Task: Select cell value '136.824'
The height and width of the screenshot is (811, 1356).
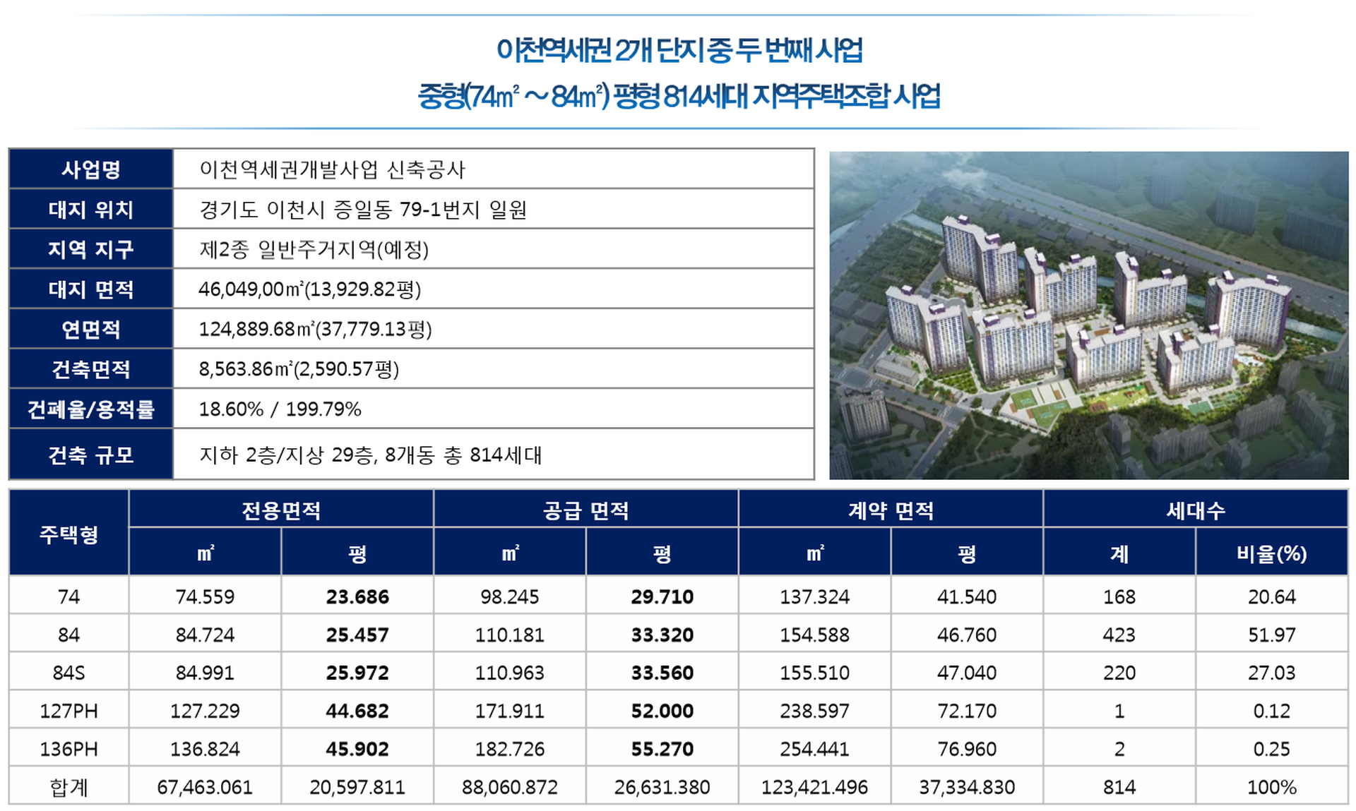Action: coord(205,749)
